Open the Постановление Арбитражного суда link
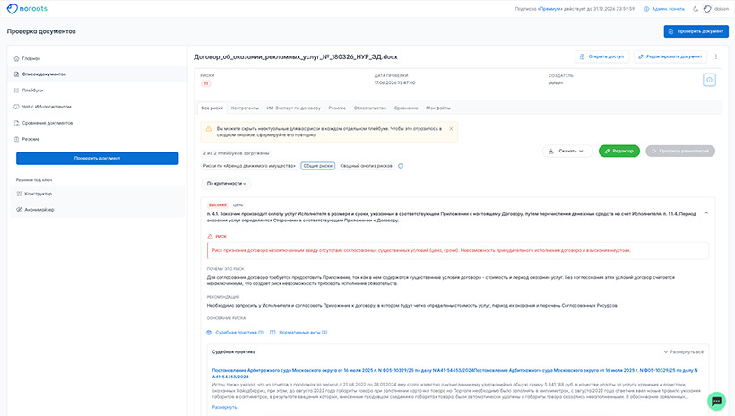 coord(454,373)
